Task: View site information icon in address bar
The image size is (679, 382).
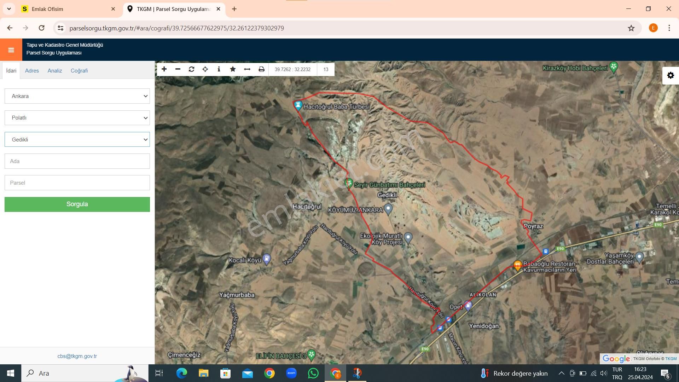Action: coord(60,28)
